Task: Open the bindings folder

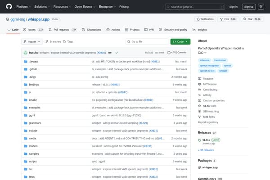Action: (x=34, y=85)
